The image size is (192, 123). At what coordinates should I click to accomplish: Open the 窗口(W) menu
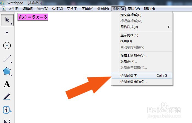click(x=134, y=9)
